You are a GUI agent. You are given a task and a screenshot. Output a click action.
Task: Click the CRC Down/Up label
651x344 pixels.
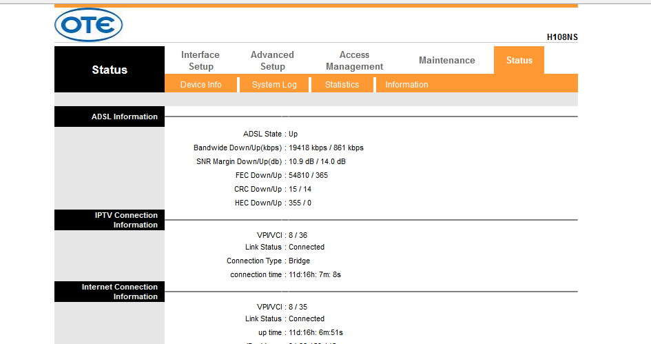[x=258, y=189]
